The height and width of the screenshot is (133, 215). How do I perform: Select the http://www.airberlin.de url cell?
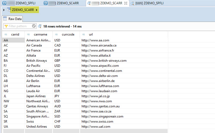(124, 81)
